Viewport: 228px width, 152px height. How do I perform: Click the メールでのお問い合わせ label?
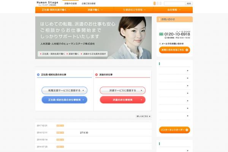[173, 44]
